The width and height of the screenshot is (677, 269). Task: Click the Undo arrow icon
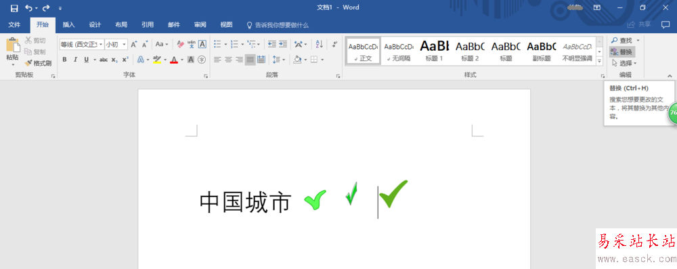tap(28, 7)
